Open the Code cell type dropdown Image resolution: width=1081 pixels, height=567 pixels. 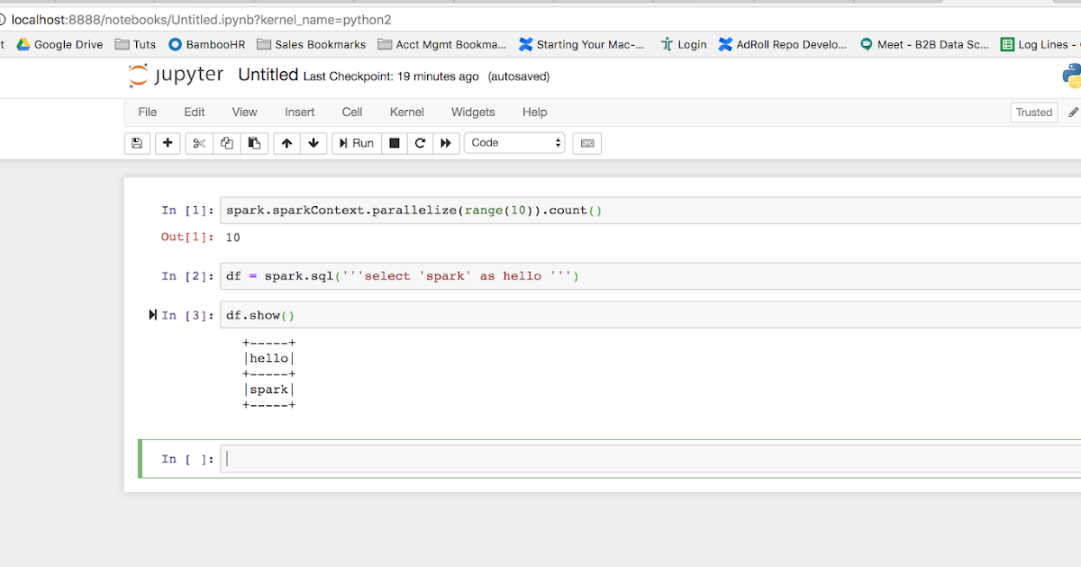click(x=514, y=143)
